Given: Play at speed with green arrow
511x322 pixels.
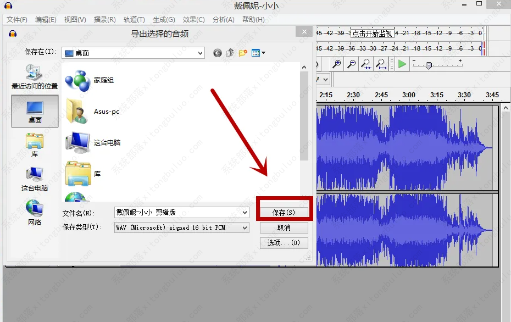Looking at the screenshot, I should (x=402, y=64).
